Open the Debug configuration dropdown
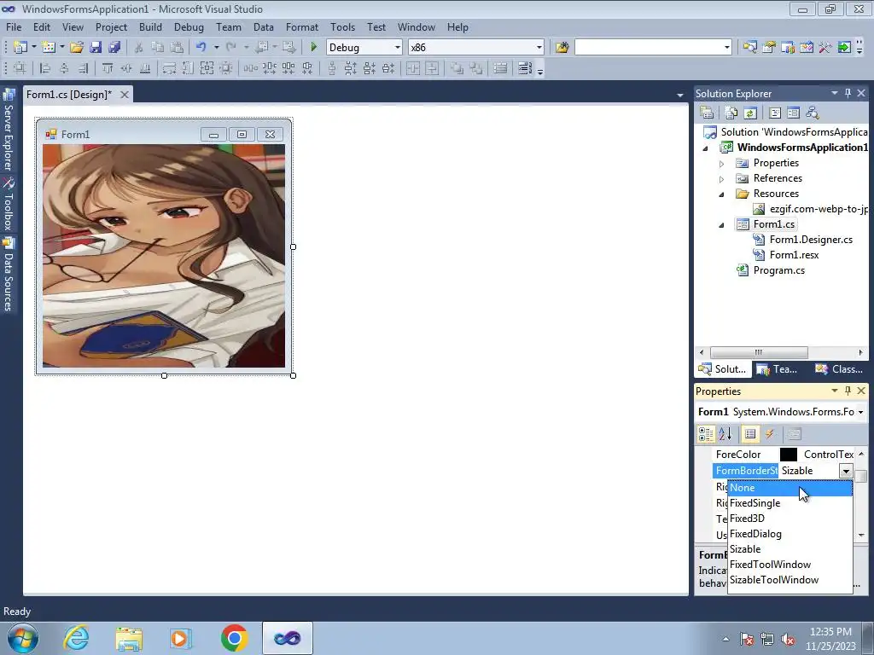 pos(398,48)
